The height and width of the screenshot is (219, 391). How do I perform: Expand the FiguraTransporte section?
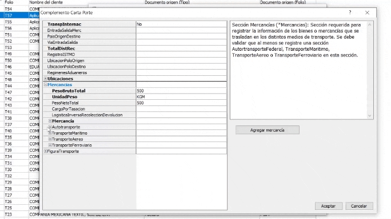tap(46, 151)
